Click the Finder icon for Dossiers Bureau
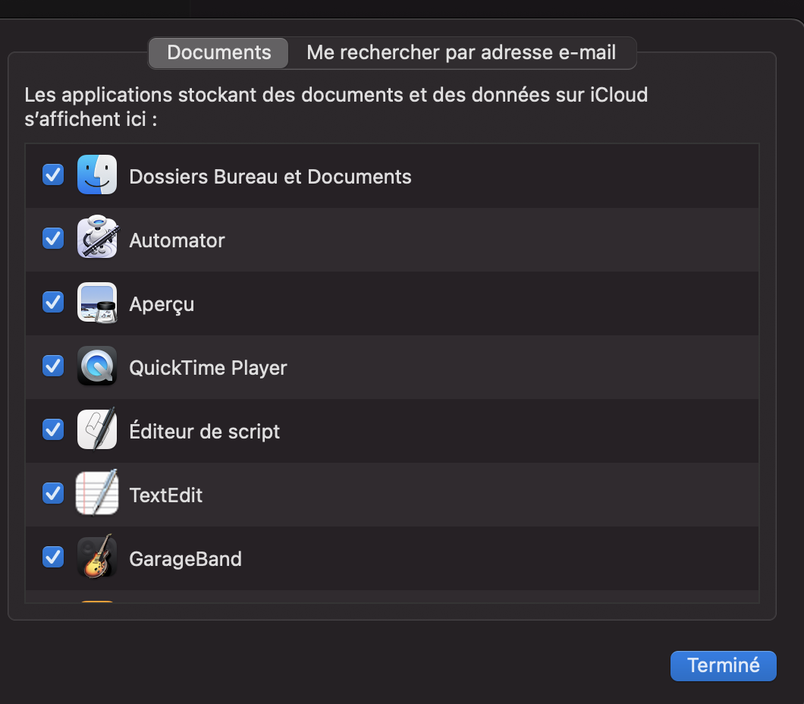 point(97,175)
